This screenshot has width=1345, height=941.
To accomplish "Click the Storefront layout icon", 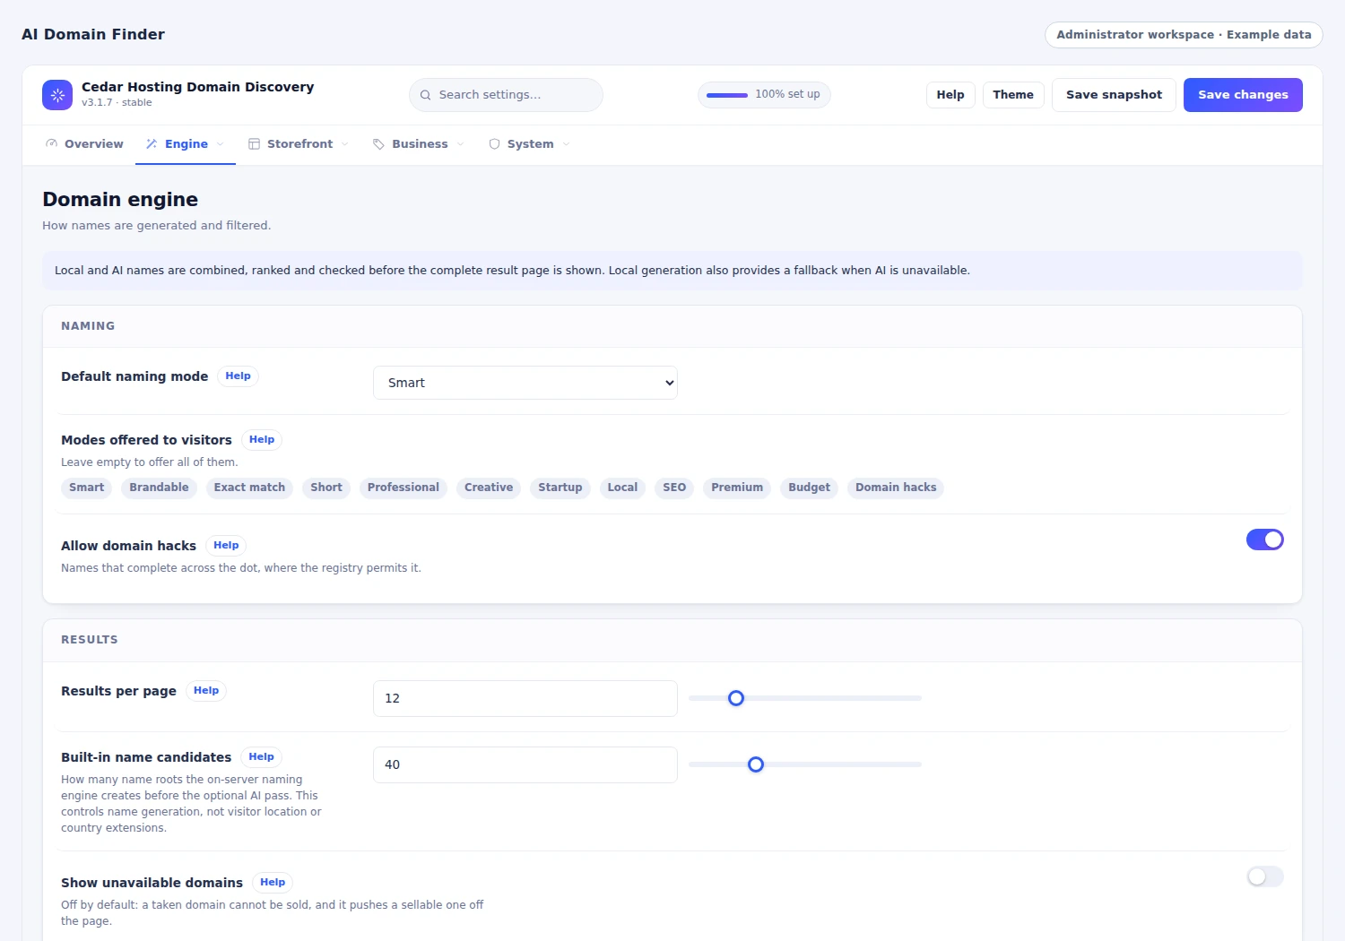I will point(255,144).
